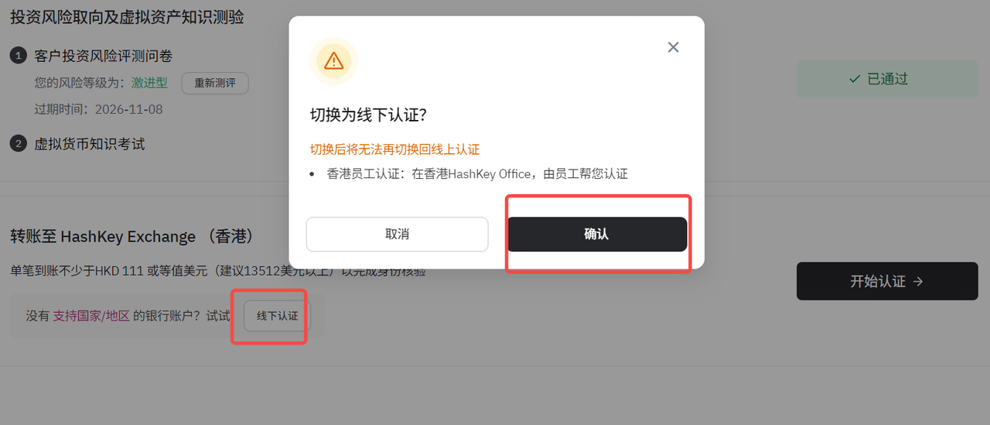Click the 香港员工认证 bullet description
The height and width of the screenshot is (425, 990).
[477, 173]
